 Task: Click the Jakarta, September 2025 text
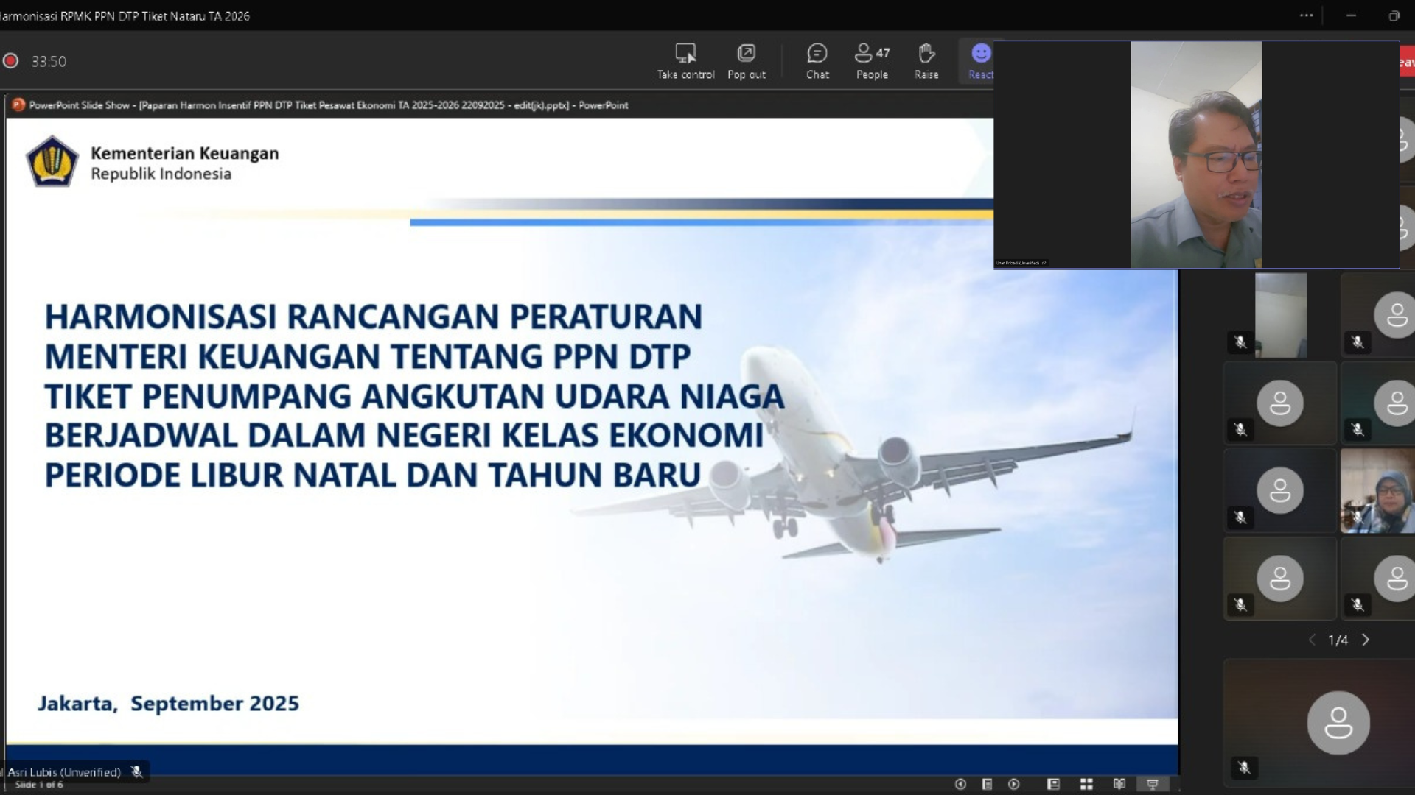168,703
